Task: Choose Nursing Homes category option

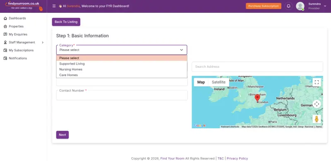Action: coord(122,69)
